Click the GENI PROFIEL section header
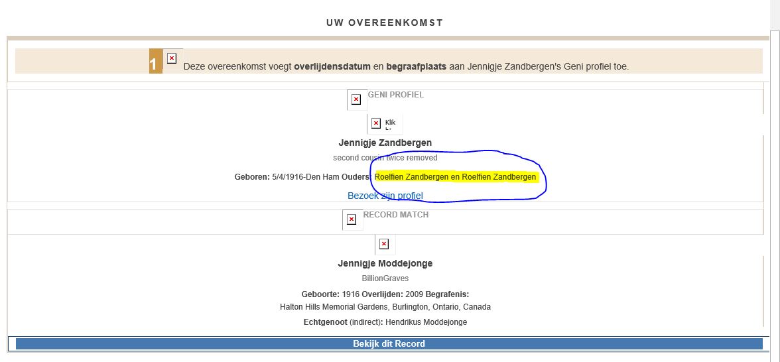The image size is (780, 362). click(395, 95)
